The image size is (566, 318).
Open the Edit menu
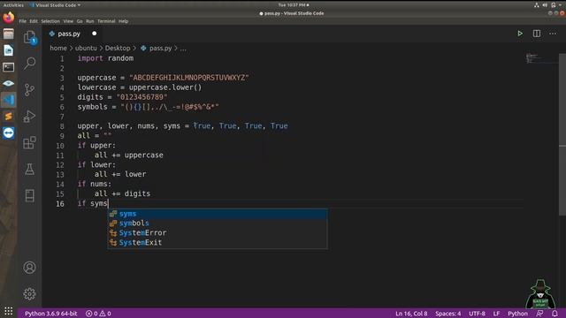click(x=34, y=21)
